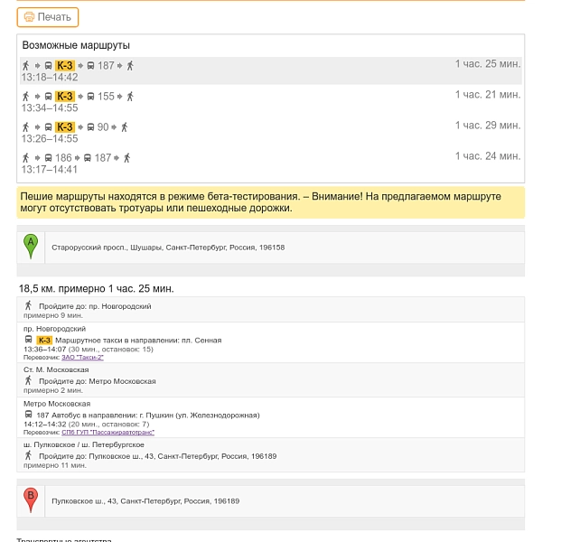Click destination address Пулковское ш., 43
Image resolution: width=561 pixels, height=542 pixels.
145,501
